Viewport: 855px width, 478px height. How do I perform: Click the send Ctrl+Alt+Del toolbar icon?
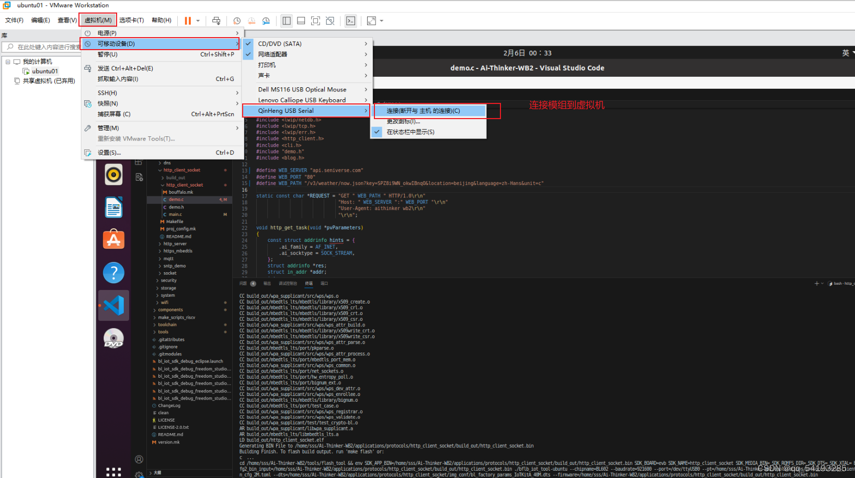coord(216,21)
